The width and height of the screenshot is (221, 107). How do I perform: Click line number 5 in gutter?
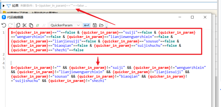point(3,68)
